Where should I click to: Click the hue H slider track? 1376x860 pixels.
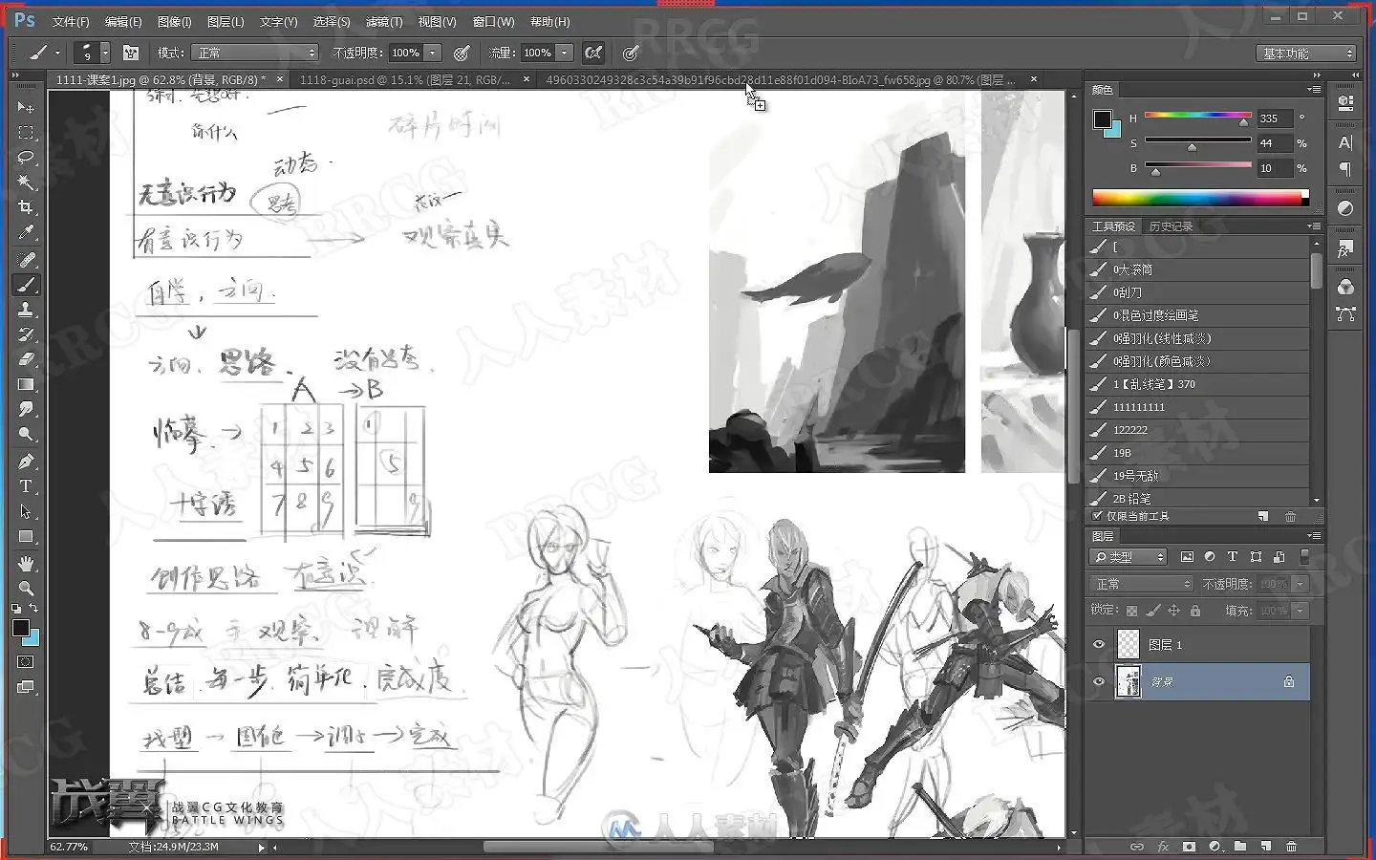pyautogui.click(x=1197, y=116)
